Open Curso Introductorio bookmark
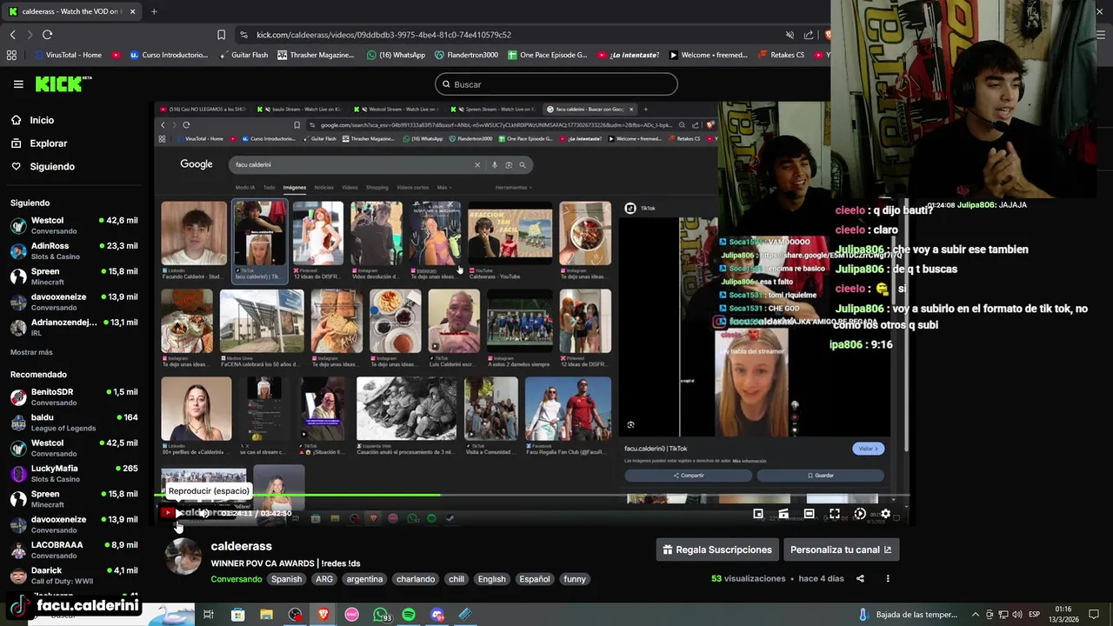1113x626 pixels. click(169, 55)
